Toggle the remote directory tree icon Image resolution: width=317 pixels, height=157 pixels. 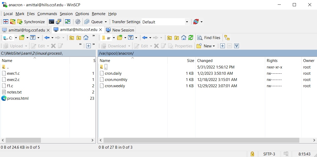(x=227, y=38)
